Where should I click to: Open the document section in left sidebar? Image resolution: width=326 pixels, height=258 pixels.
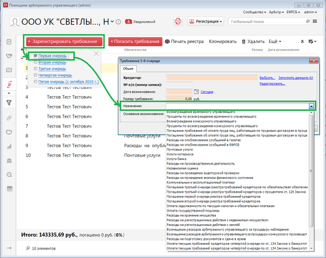coord(9,42)
